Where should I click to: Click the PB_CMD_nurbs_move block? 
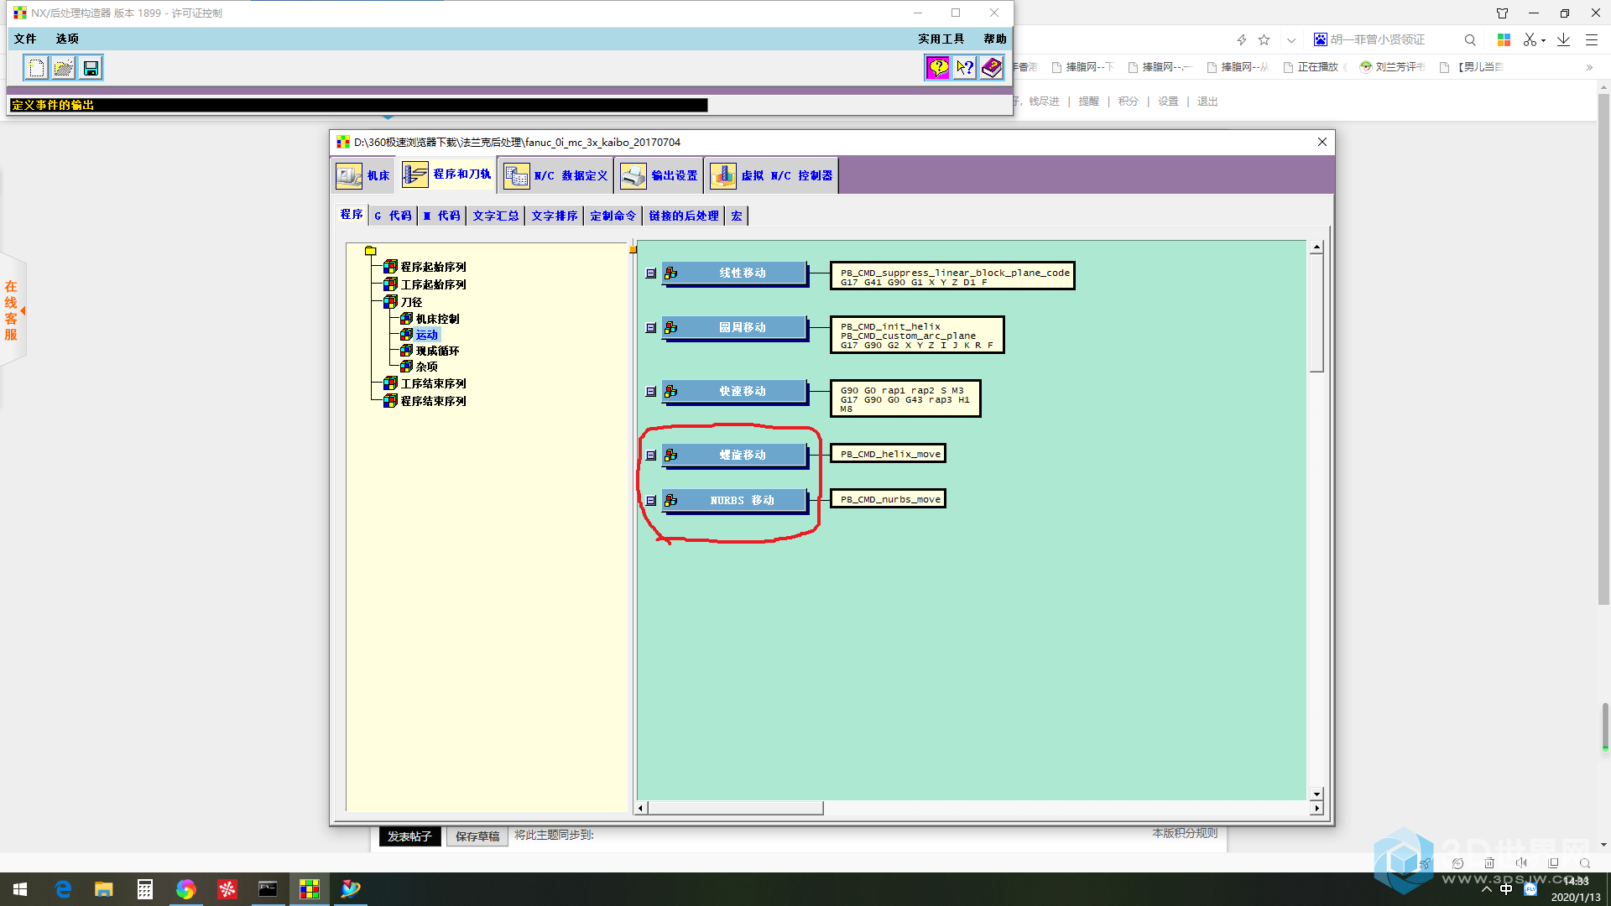[888, 499]
